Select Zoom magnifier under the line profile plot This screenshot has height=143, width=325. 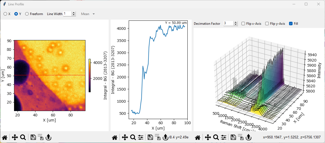[133, 137]
